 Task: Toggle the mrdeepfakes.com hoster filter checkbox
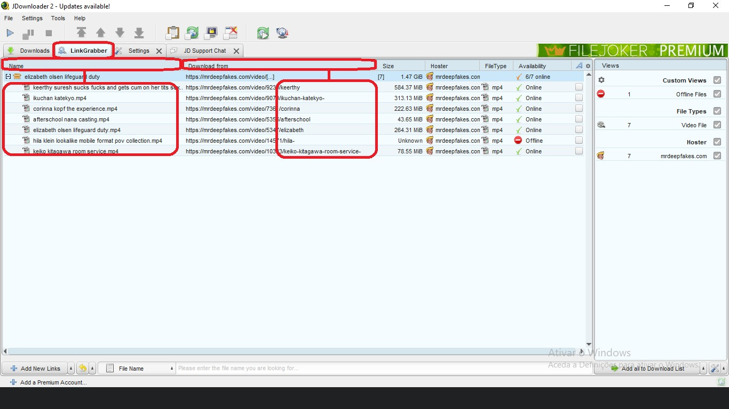pos(717,156)
